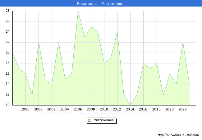
Task: Click the 2000 peak at 22
Action: point(39,42)
